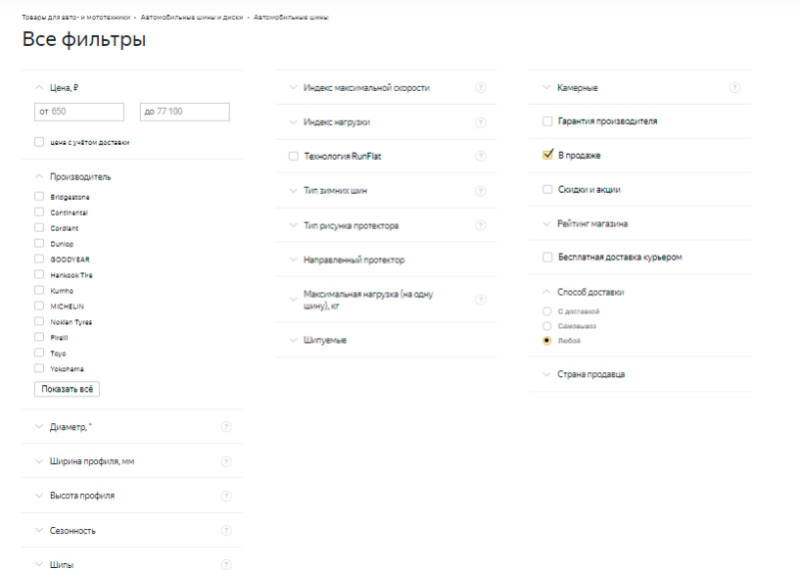Open Автомобильные шины и диски breadcrumb
The image size is (799, 570).
coord(192,18)
